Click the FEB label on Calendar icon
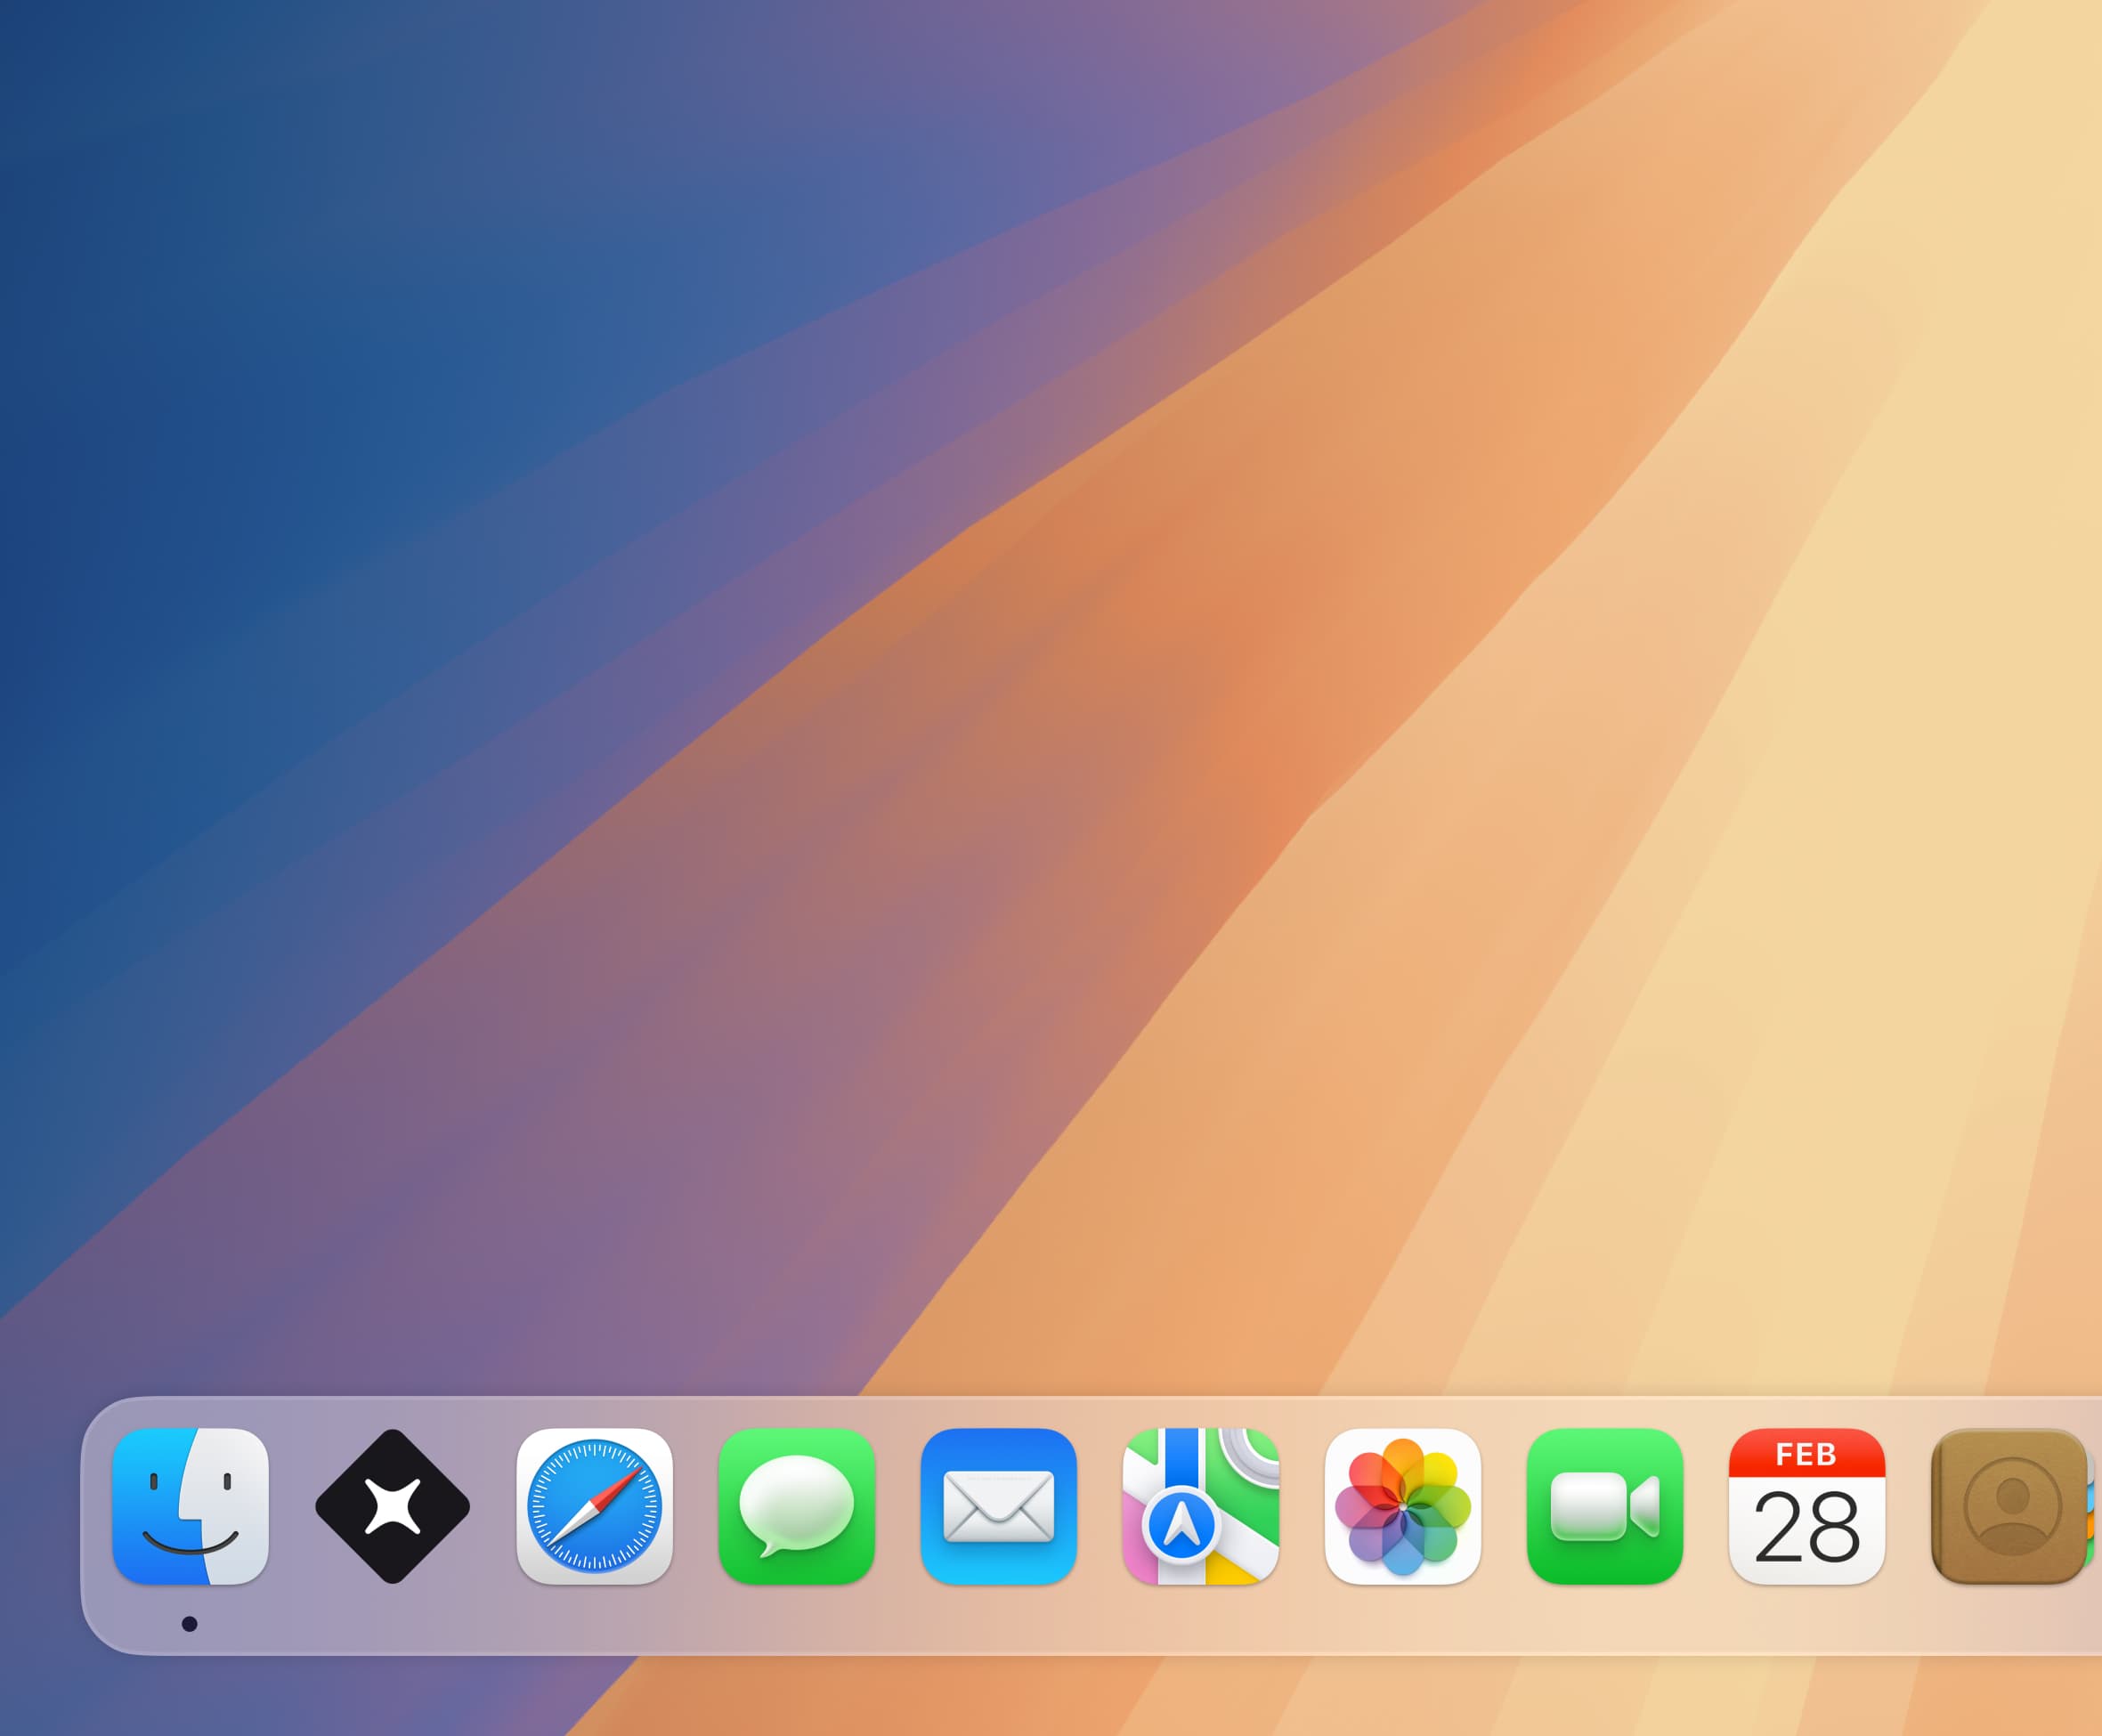 click(1806, 1454)
